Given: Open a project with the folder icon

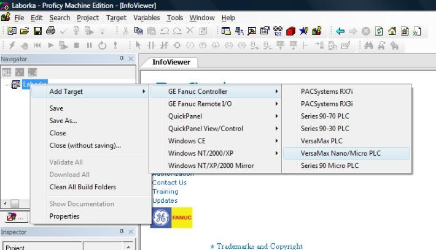Looking at the screenshot, I should pos(25,31).
